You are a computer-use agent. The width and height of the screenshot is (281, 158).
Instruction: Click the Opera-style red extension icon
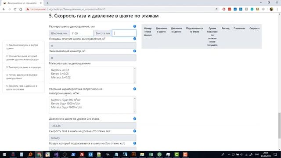click(x=224, y=9)
